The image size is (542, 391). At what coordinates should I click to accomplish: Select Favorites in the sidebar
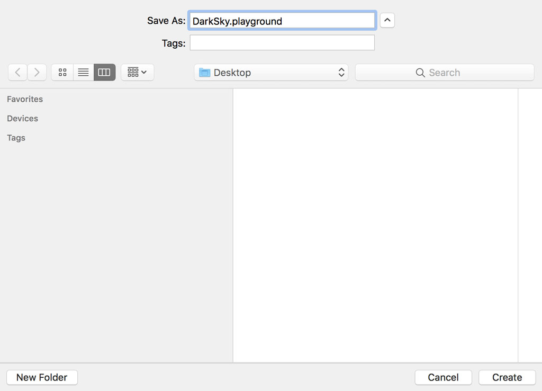click(24, 99)
